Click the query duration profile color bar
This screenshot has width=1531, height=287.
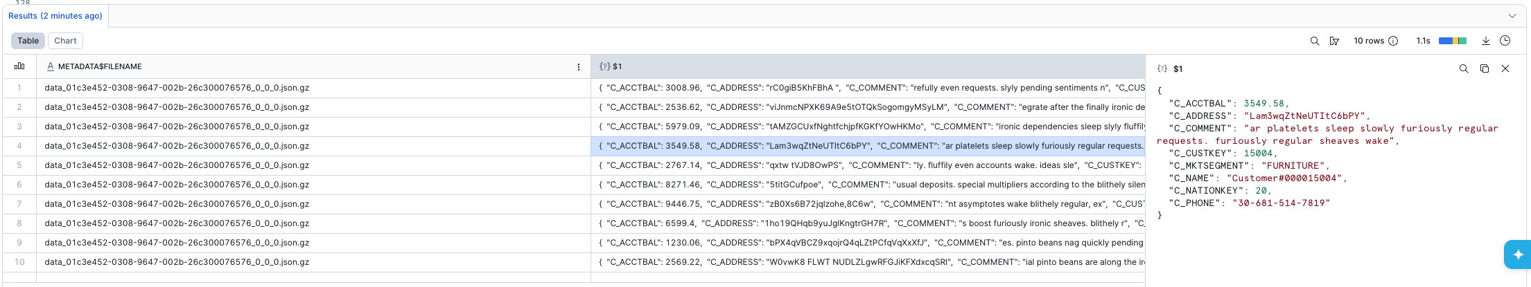pos(1452,41)
